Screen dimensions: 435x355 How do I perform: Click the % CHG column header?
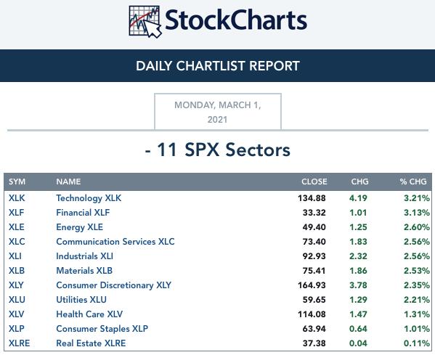413,181
